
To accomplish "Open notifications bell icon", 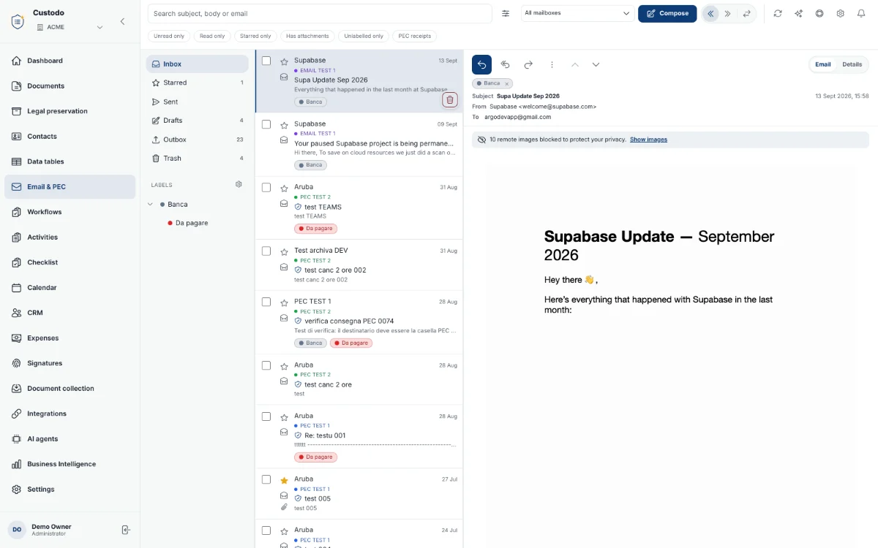I will (x=861, y=13).
